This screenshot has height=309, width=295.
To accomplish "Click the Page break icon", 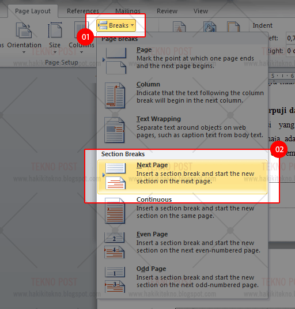I will (x=115, y=61).
